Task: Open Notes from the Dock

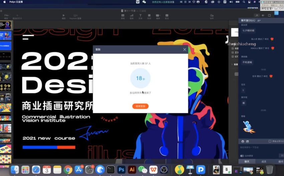Action: pos(57,170)
